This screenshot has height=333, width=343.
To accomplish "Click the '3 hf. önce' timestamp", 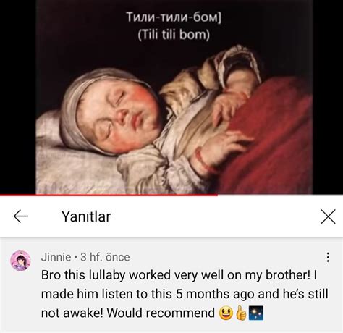I will tap(105, 257).
